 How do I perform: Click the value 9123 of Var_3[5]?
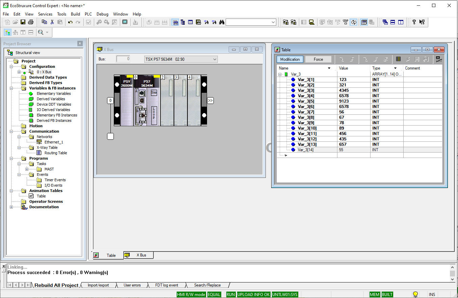(x=344, y=101)
